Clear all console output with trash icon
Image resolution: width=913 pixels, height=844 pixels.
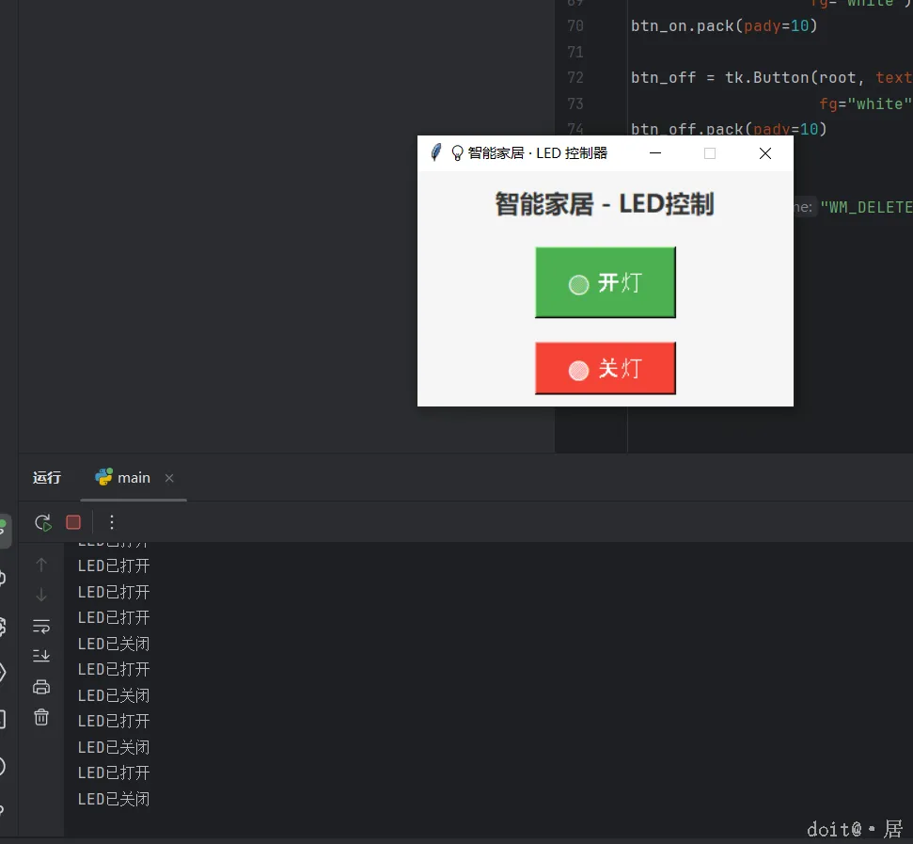41,717
